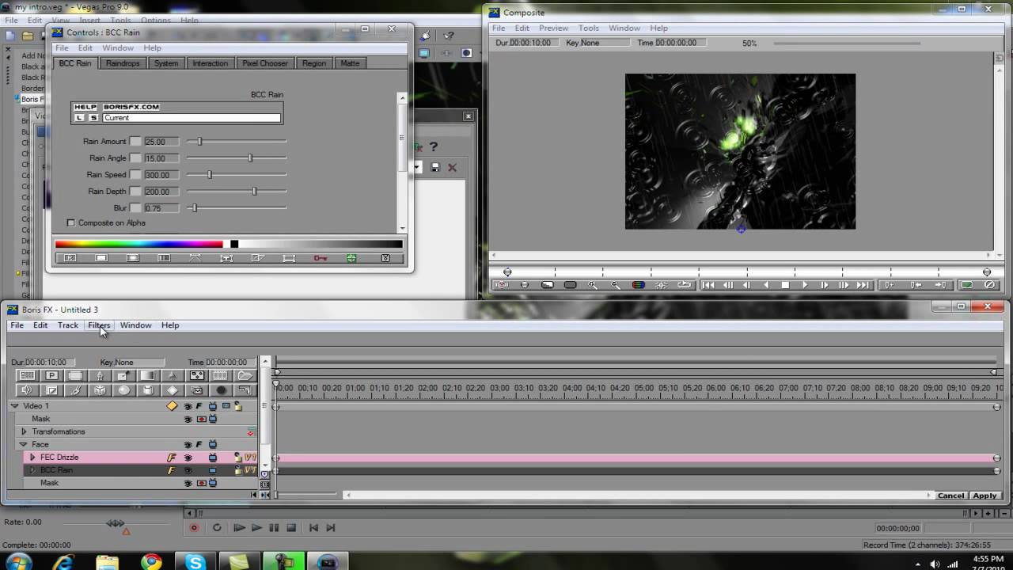Click the 3D cube tool icon
This screenshot has height=570, width=1013.
(100, 390)
